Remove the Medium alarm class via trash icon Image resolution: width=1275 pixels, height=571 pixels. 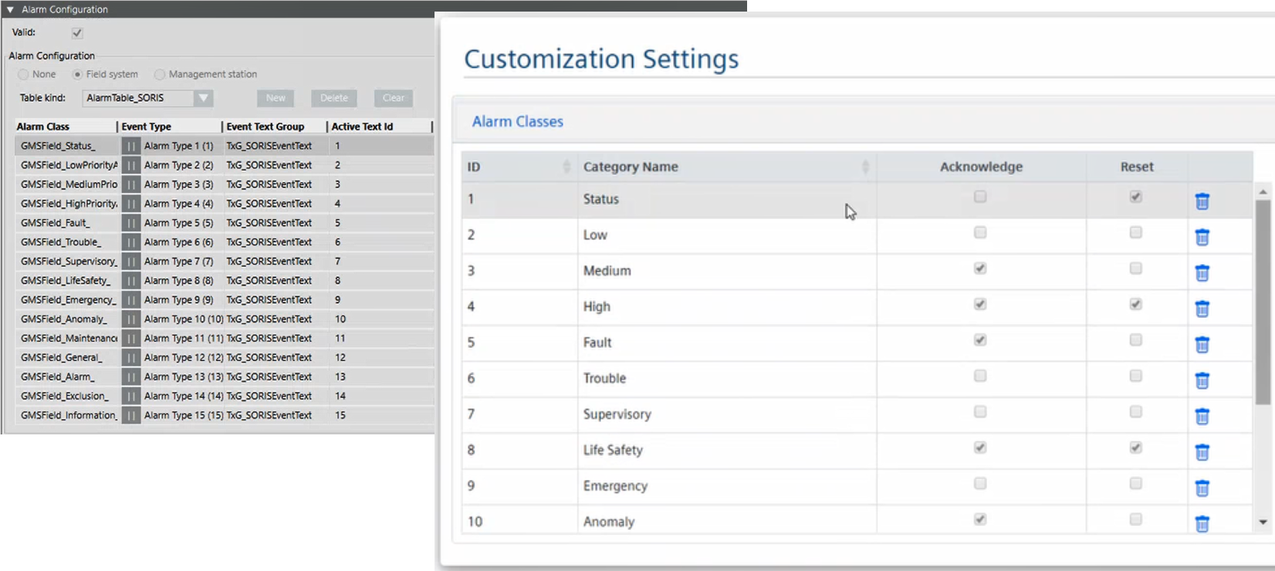point(1202,273)
